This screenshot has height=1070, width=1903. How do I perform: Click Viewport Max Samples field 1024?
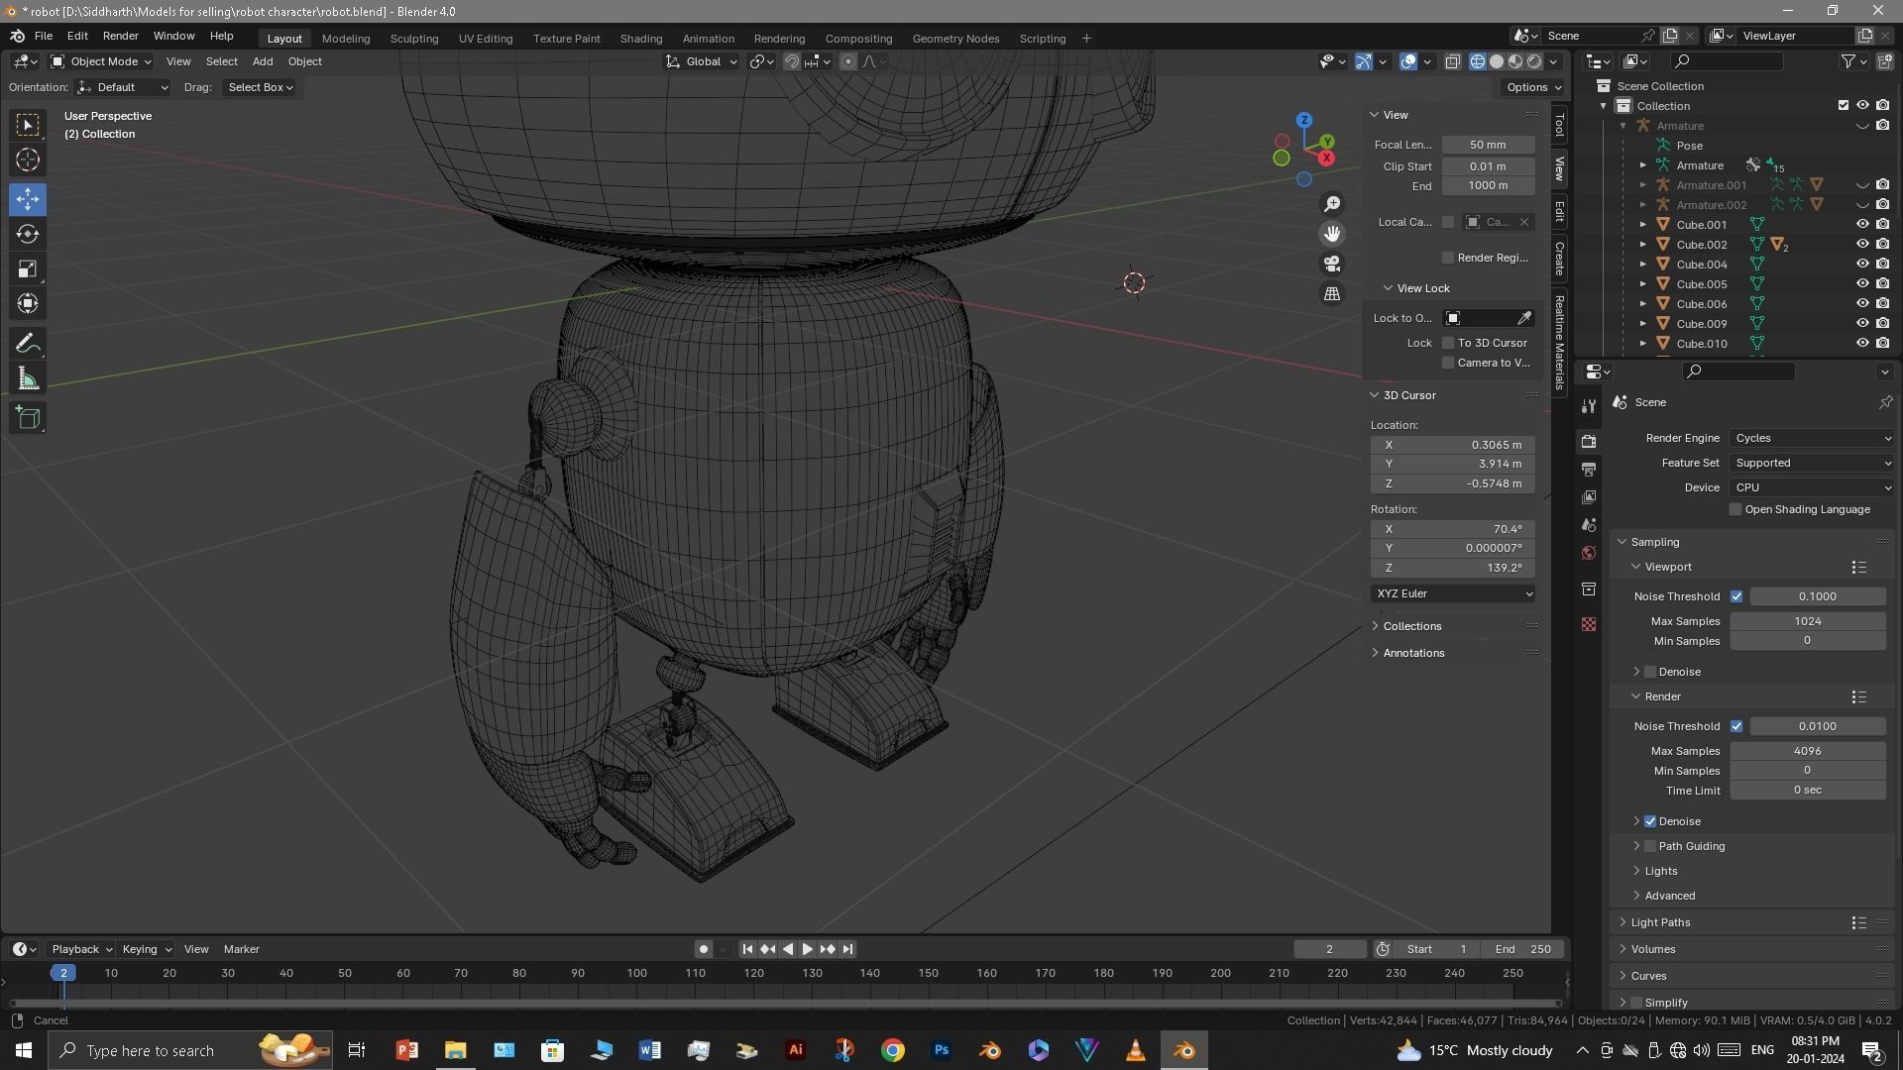point(1808,621)
